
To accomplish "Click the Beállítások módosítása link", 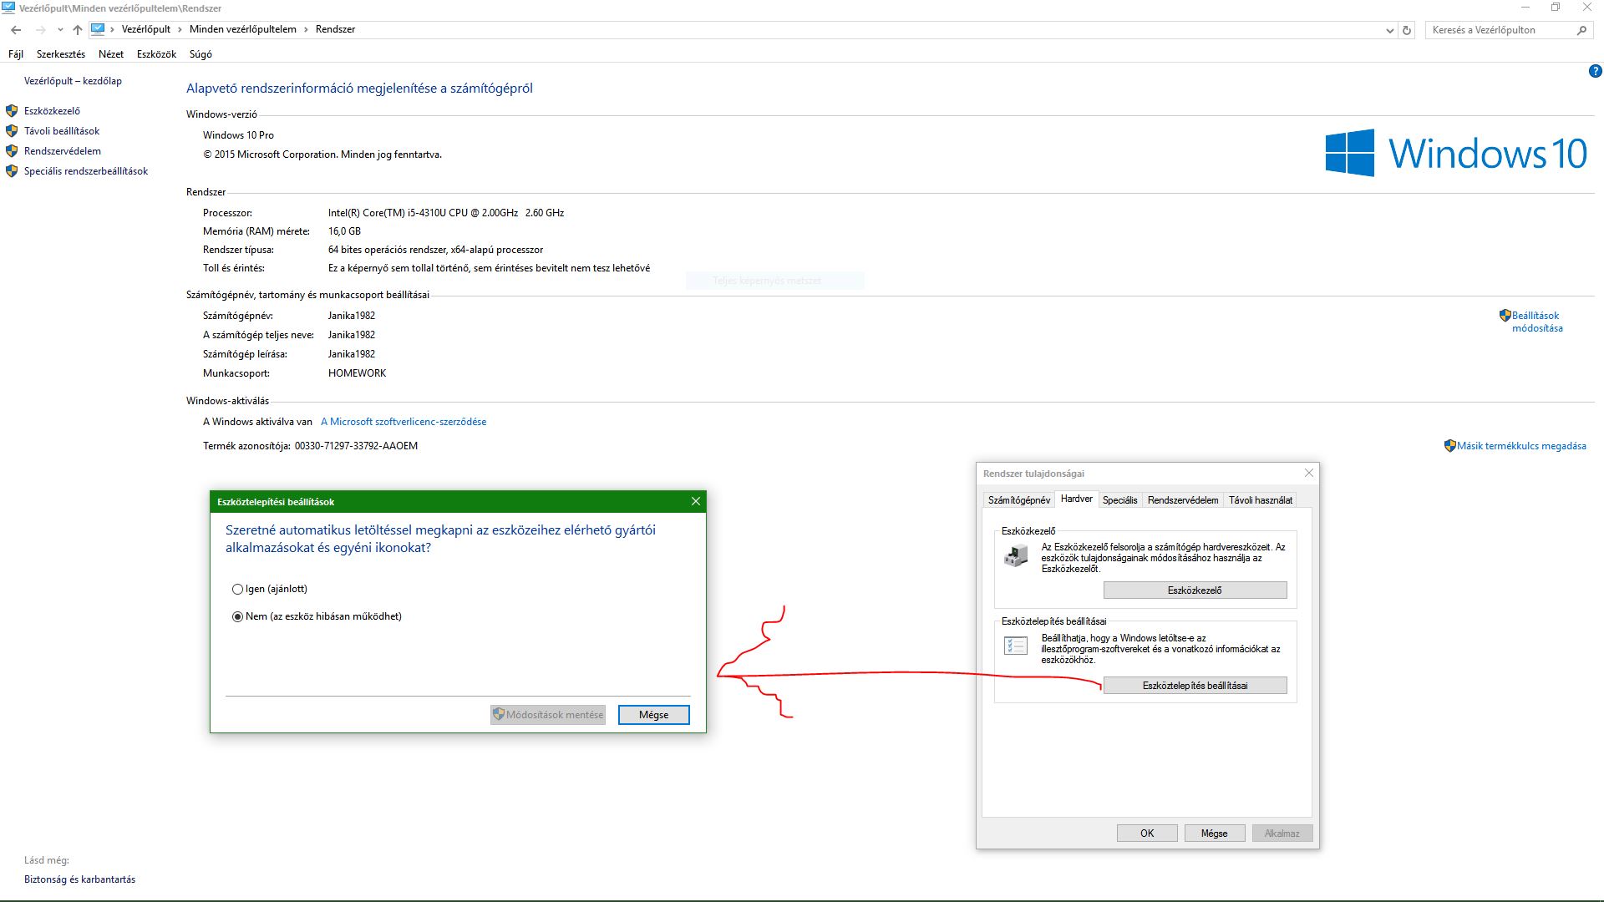I will (x=1537, y=322).
